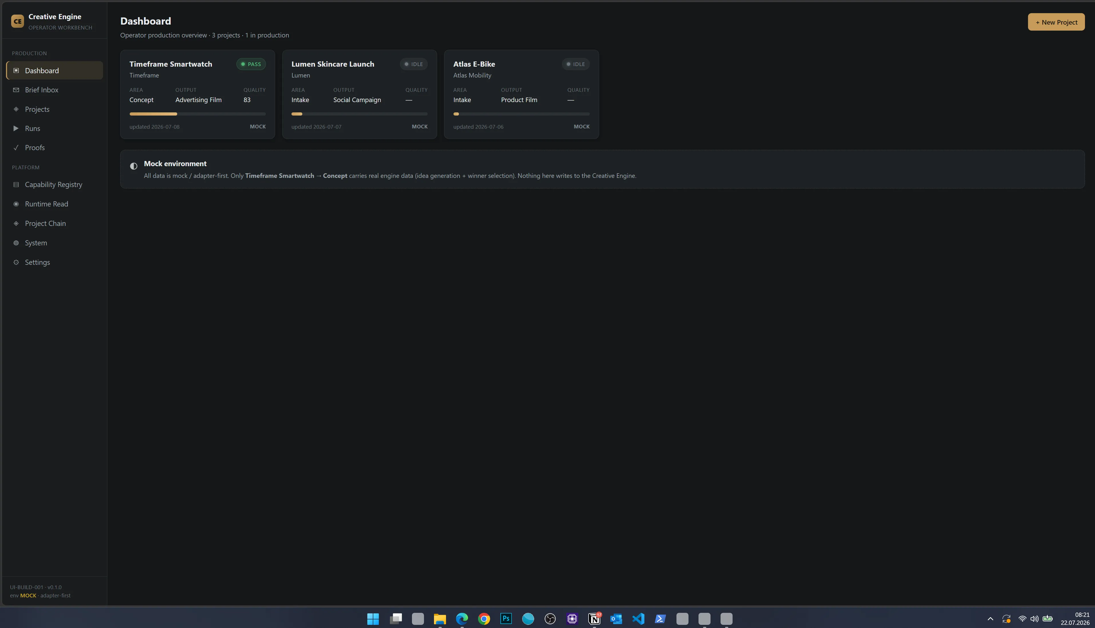Open Capability Registry
This screenshot has width=1095, height=628.
54,185
